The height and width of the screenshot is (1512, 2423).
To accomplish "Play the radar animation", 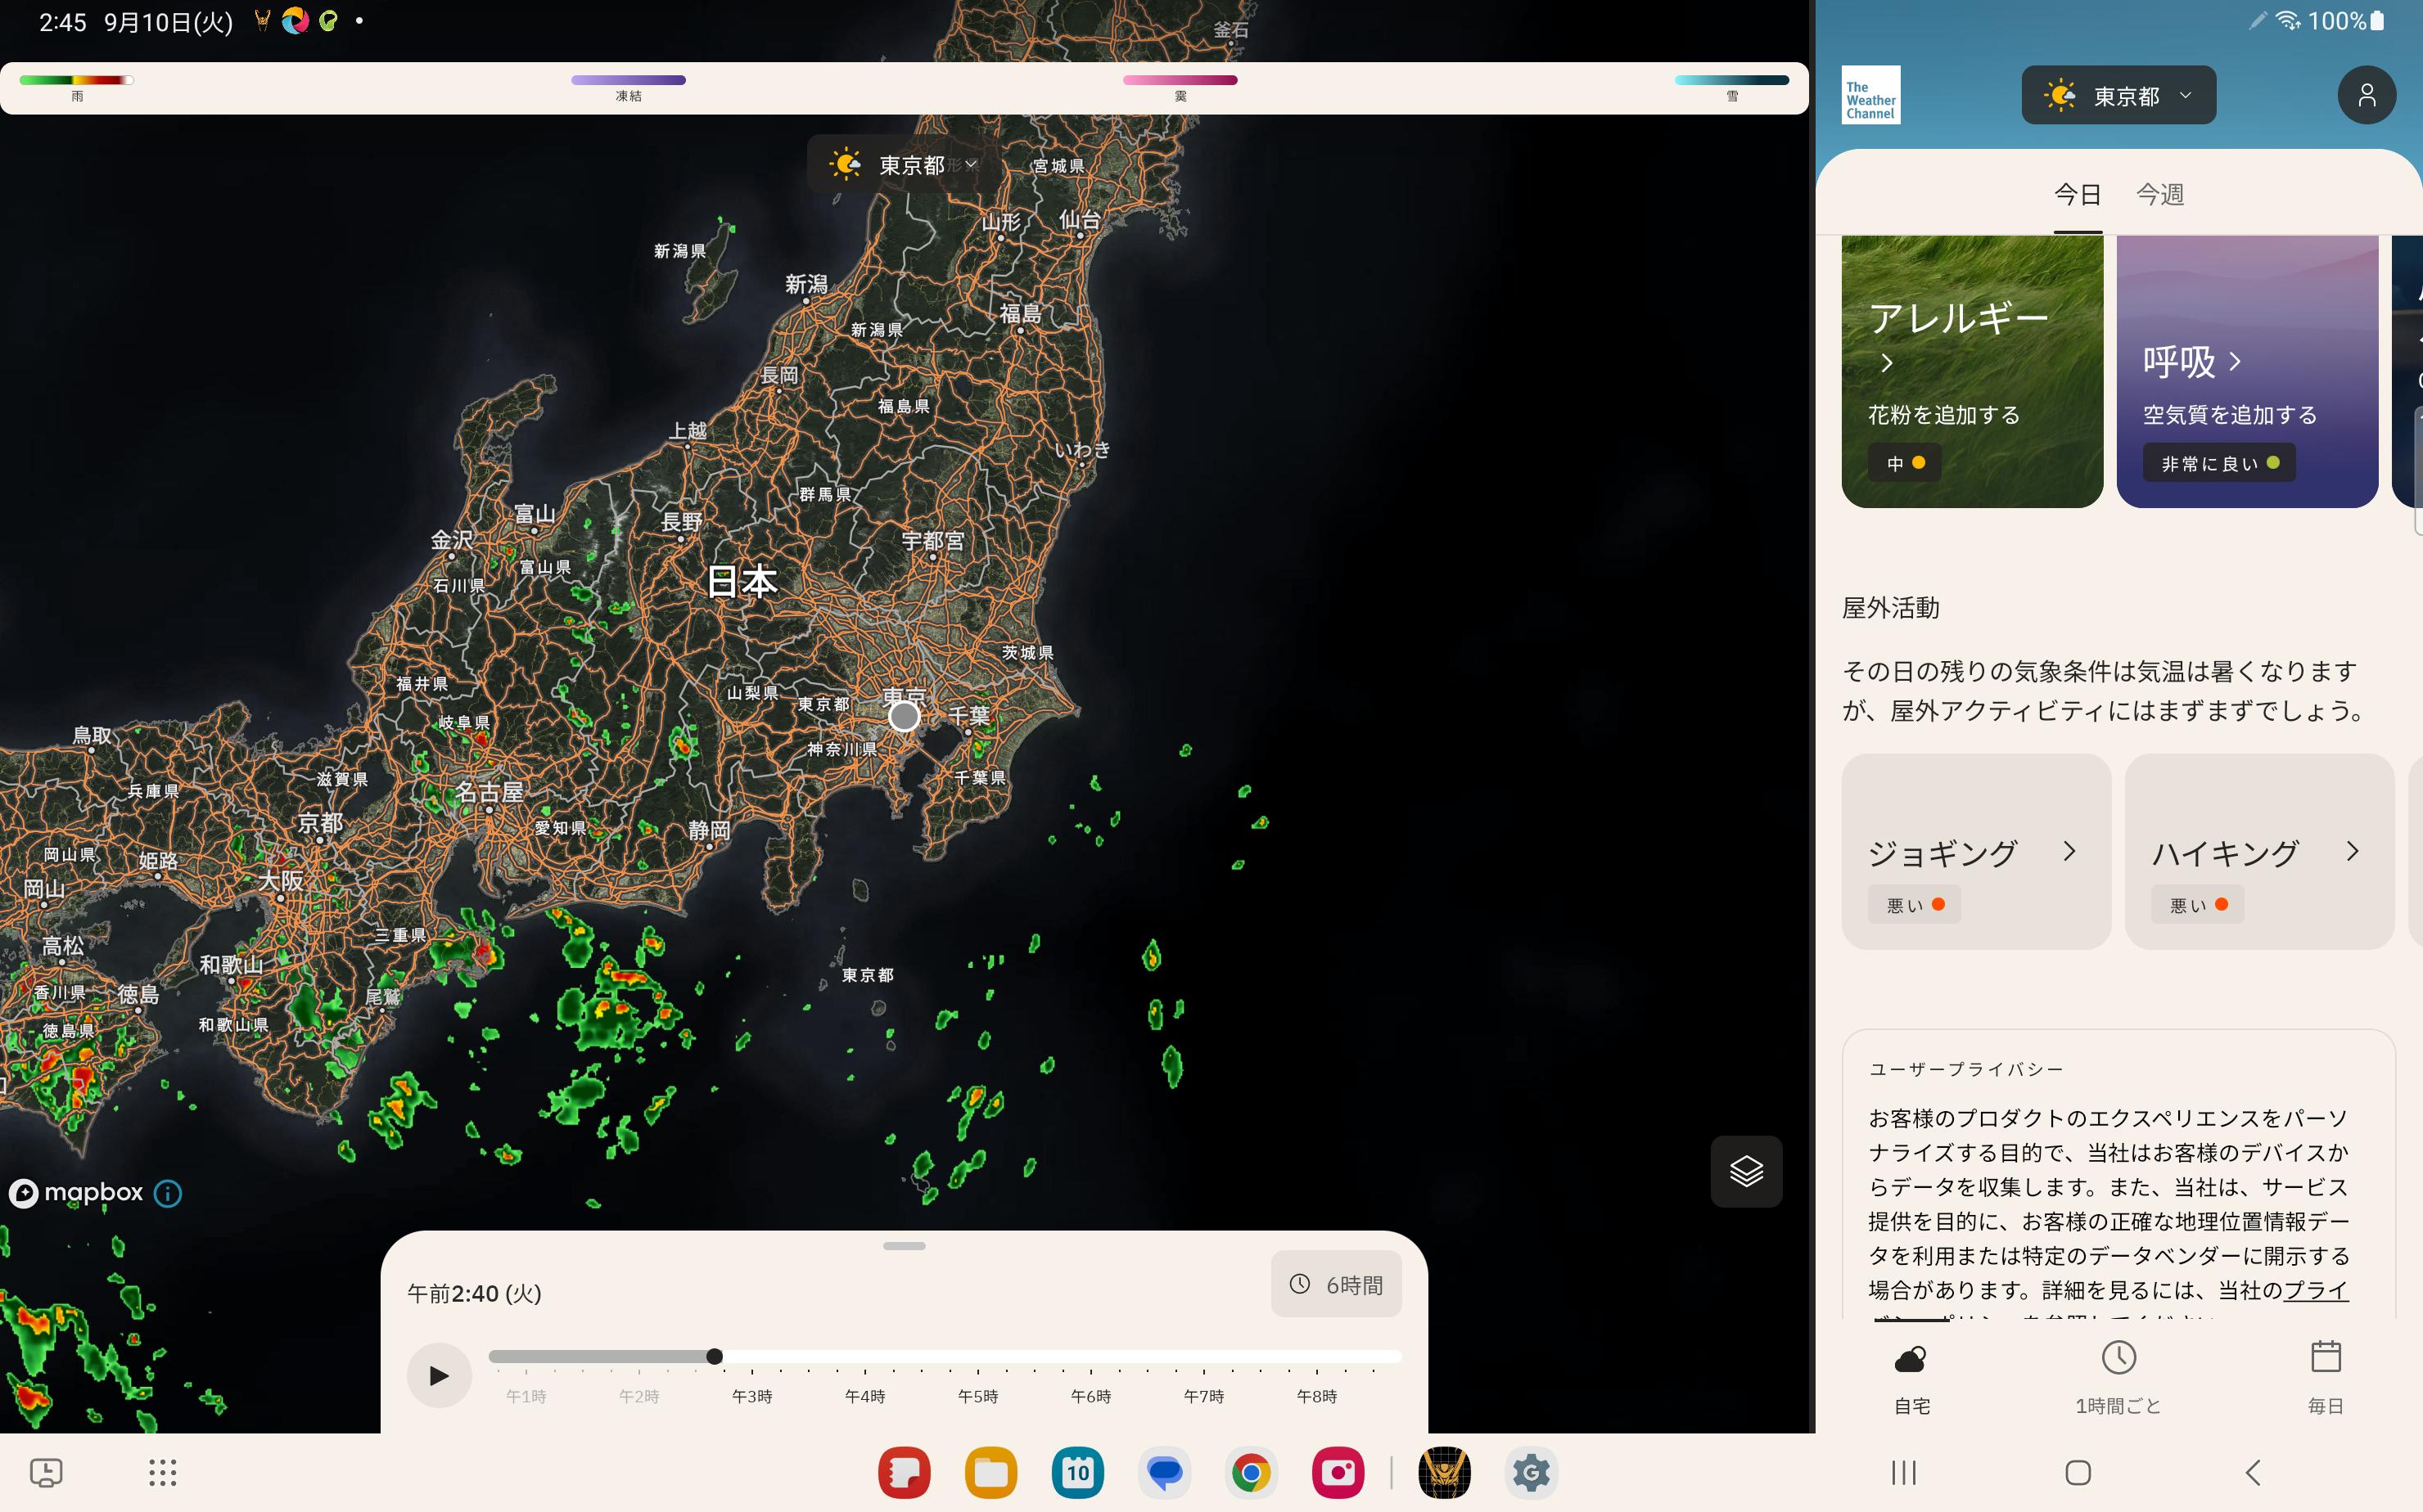I will pyautogui.click(x=440, y=1375).
